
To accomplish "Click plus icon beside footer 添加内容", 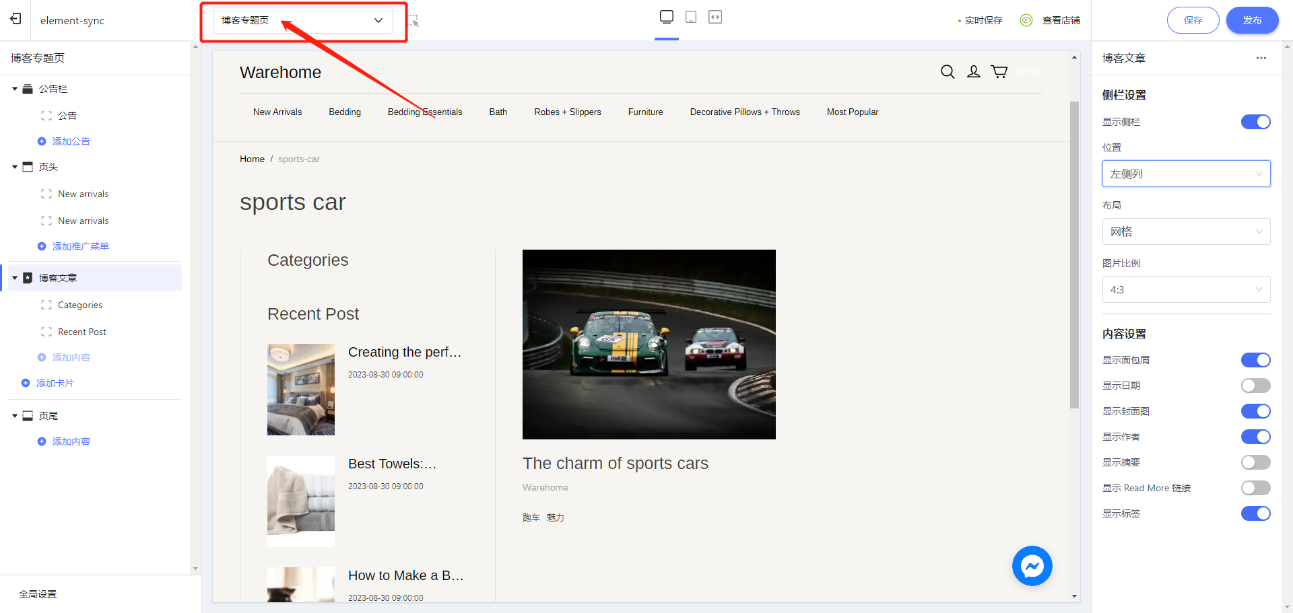I will tap(42, 441).
